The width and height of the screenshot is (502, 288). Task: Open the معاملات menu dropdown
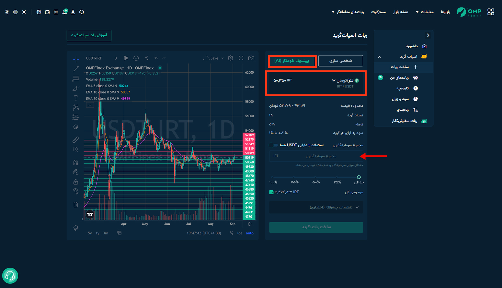click(425, 12)
